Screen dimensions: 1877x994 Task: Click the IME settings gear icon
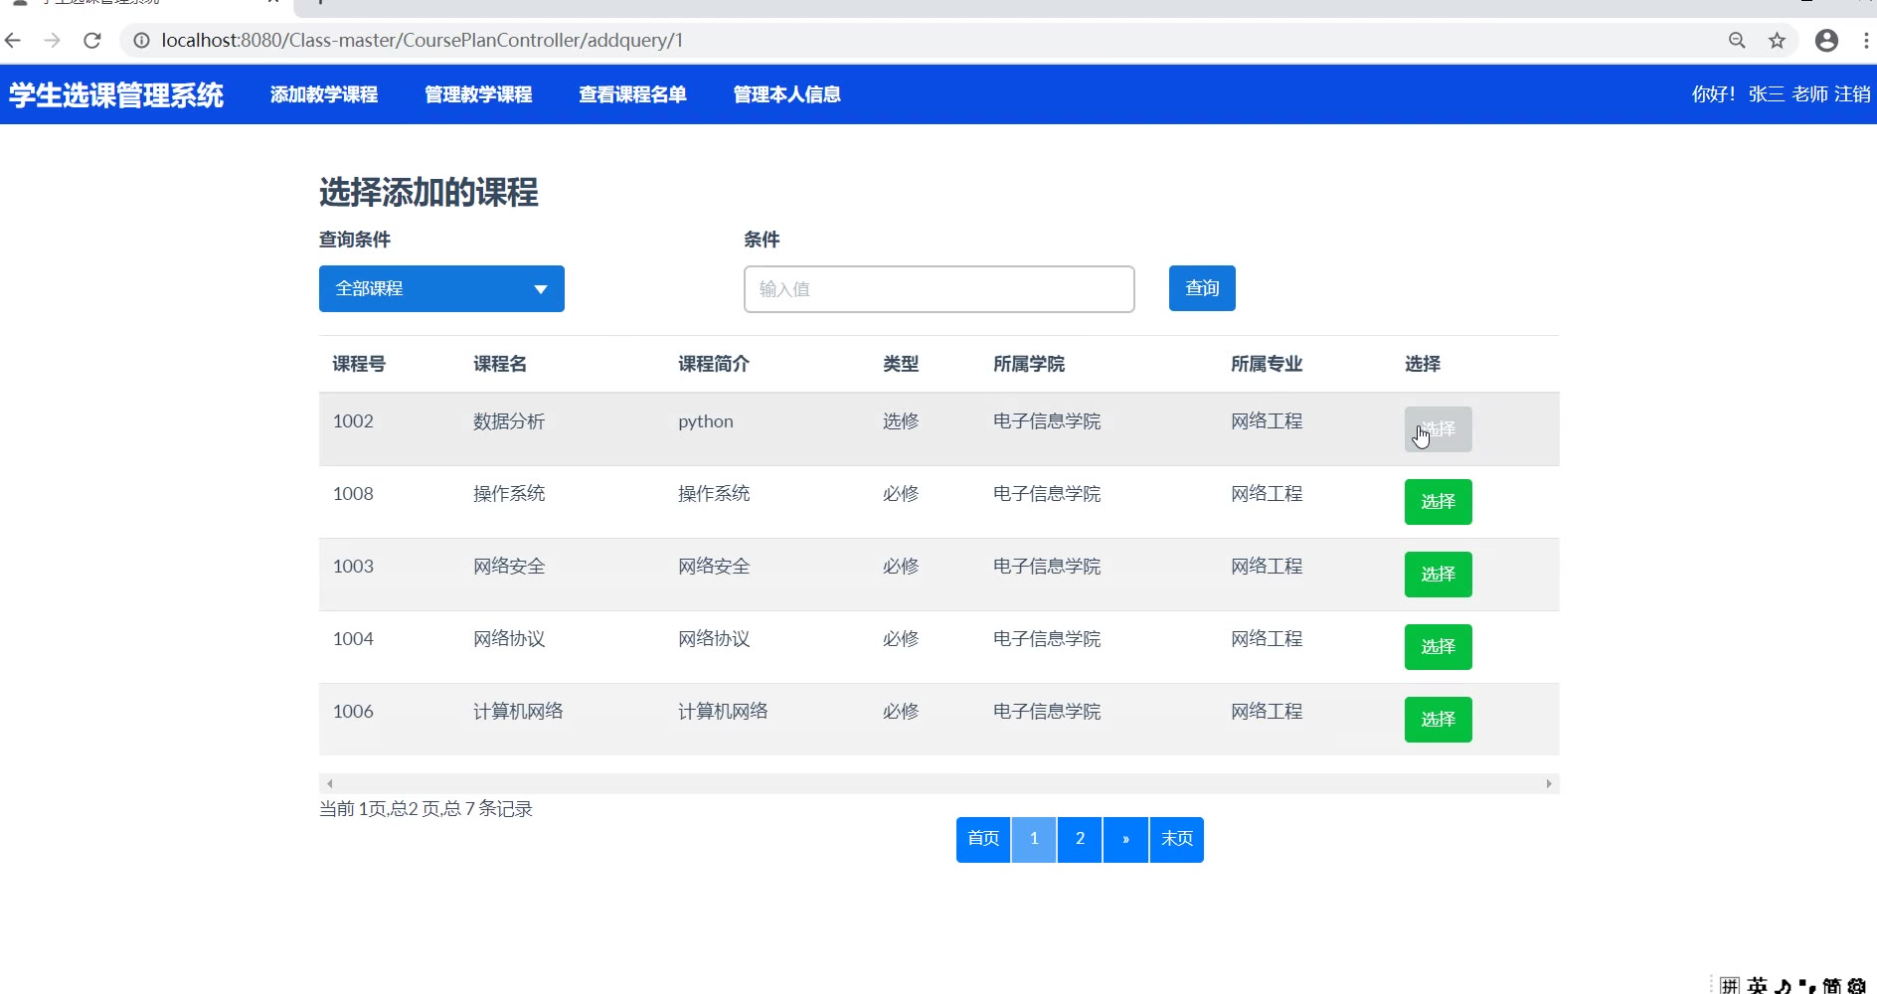(1856, 986)
